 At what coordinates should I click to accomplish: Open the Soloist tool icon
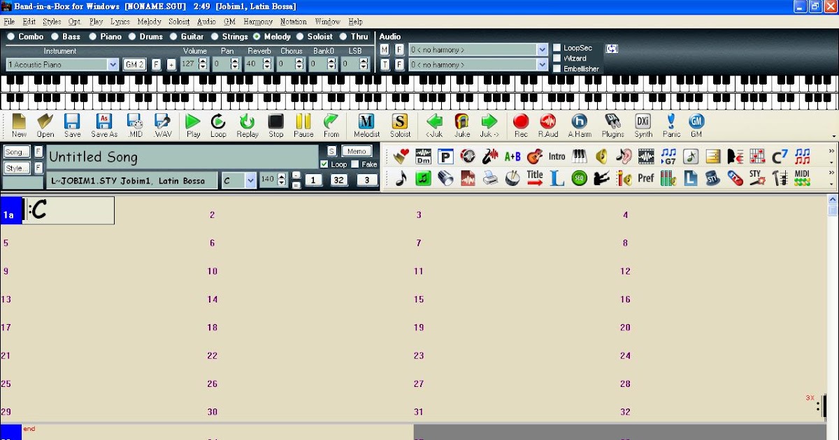[x=400, y=125]
